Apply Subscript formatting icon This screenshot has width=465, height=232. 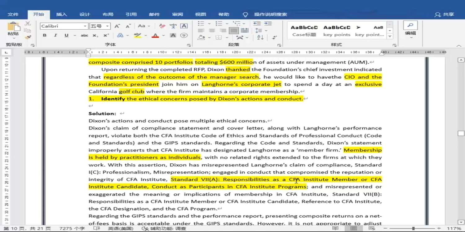[x=95, y=36]
